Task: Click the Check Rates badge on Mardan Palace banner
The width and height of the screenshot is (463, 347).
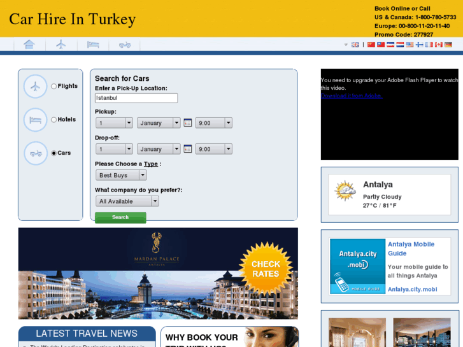Action: click(266, 269)
